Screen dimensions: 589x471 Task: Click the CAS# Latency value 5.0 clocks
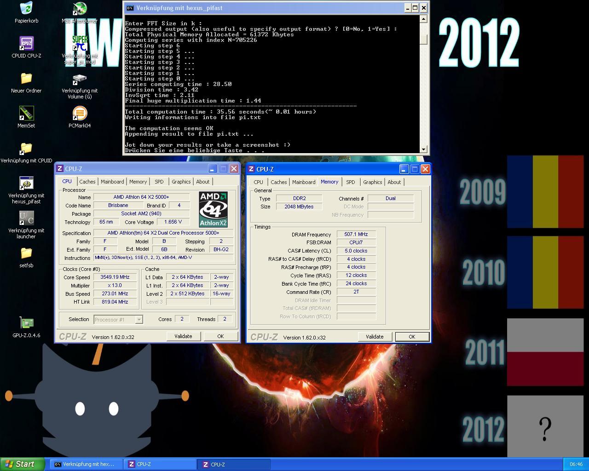(356, 251)
